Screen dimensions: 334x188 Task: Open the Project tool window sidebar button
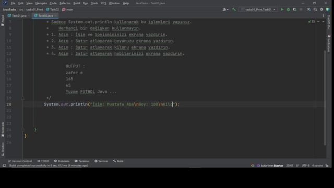(x=3, y=20)
